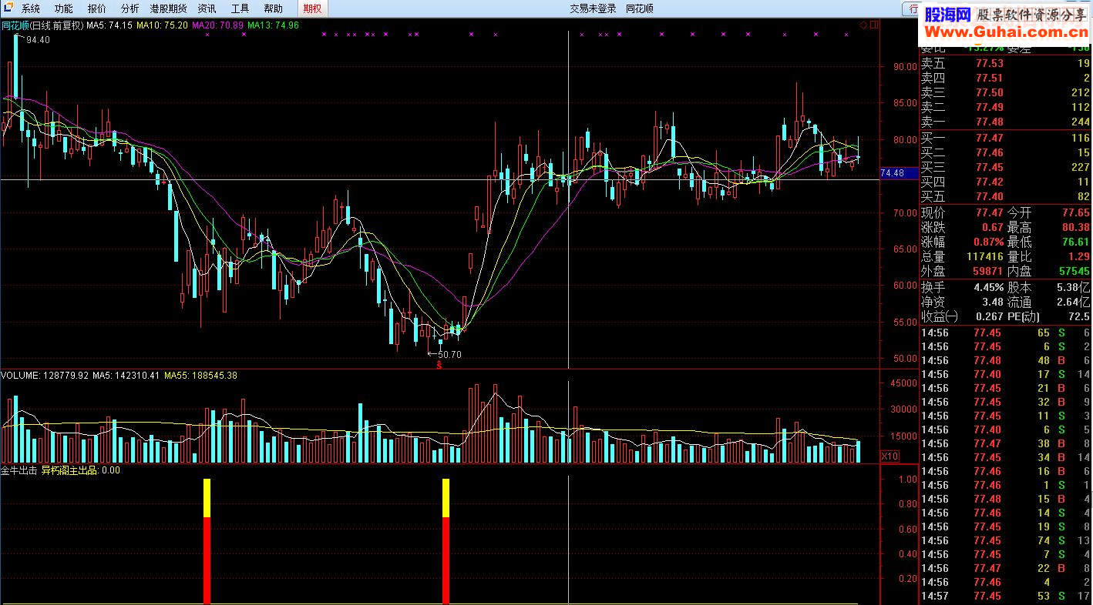Click the 卖四 77.51 order row
This screenshot has width=1093, height=605.
tap(1005, 78)
